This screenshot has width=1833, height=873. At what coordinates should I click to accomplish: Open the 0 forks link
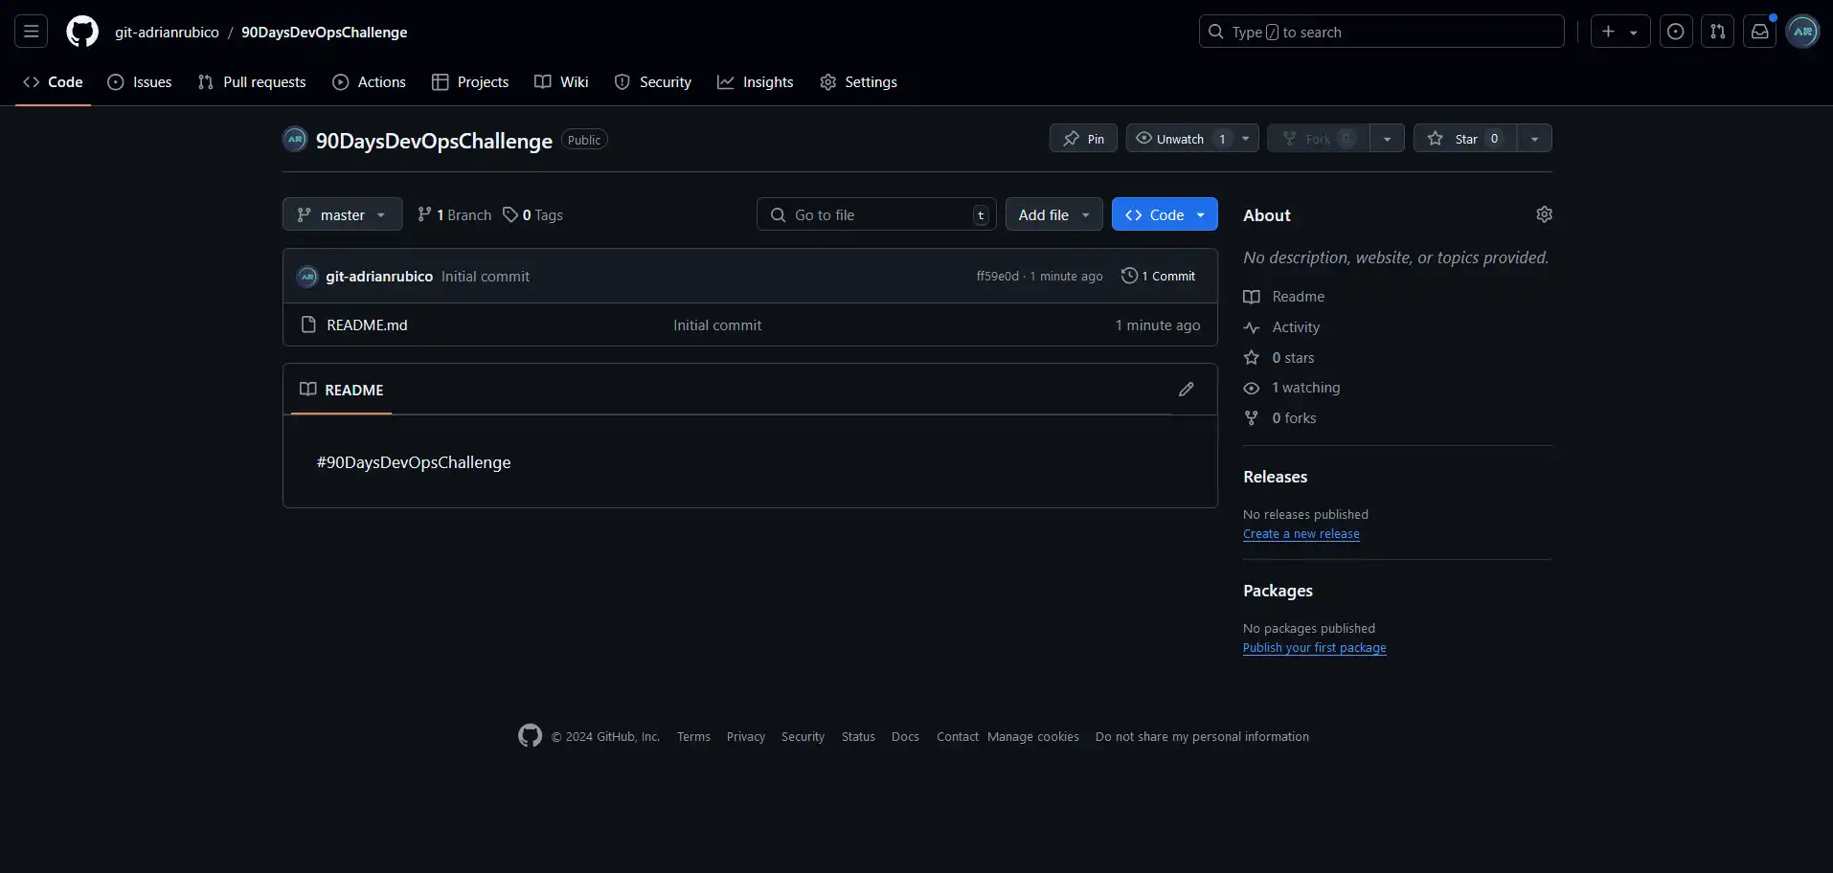tap(1280, 418)
